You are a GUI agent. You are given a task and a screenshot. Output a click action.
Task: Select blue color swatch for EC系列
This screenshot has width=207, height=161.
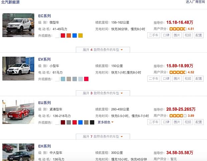[x=74, y=36]
